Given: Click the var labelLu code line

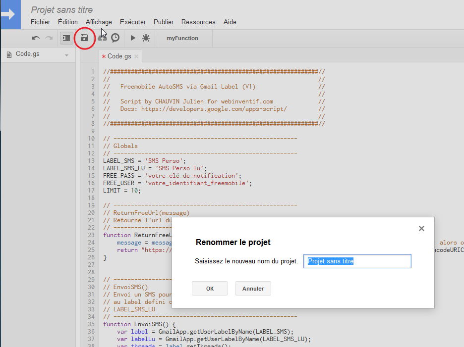Looking at the screenshot, I should (214, 339).
